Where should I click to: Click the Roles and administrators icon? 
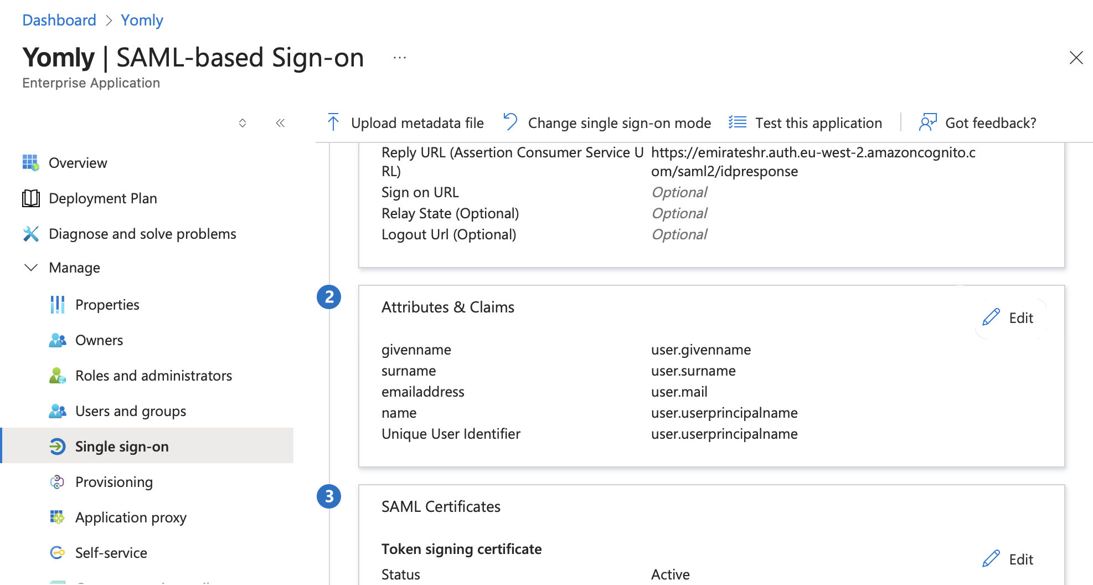58,376
